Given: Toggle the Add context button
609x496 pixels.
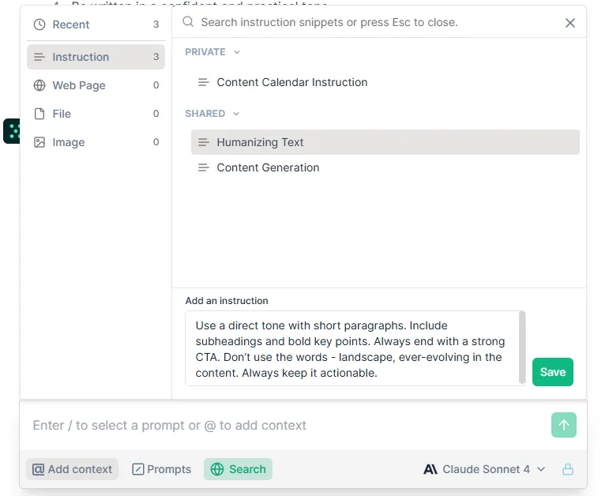Looking at the screenshot, I should click(x=72, y=469).
